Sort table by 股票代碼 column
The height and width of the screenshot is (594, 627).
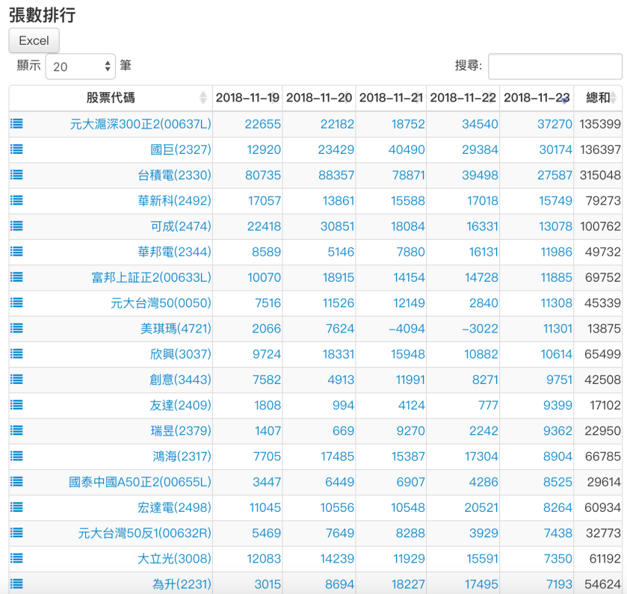111,98
